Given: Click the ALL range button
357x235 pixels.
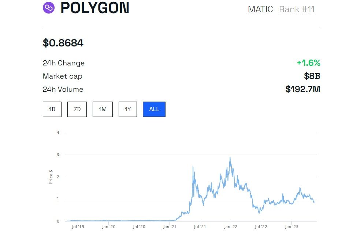Looking at the screenshot, I should pos(154,109).
